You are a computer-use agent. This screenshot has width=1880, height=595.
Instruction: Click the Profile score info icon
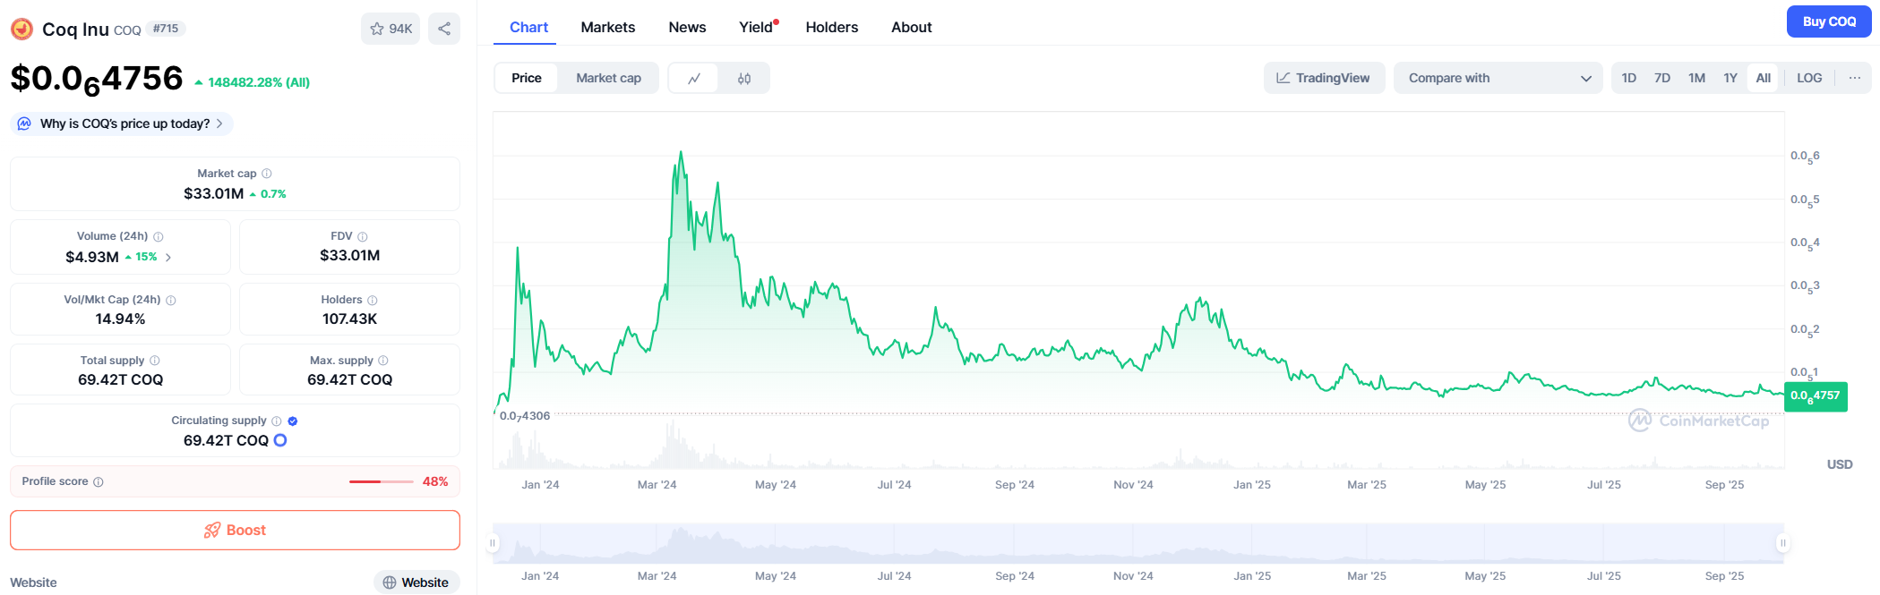(99, 482)
